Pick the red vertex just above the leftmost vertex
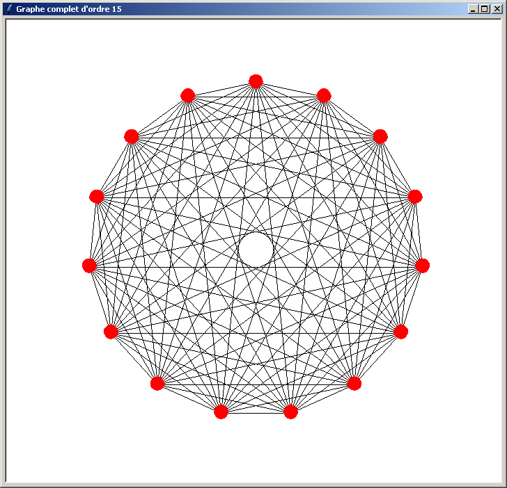This screenshot has width=507, height=488. [97, 197]
